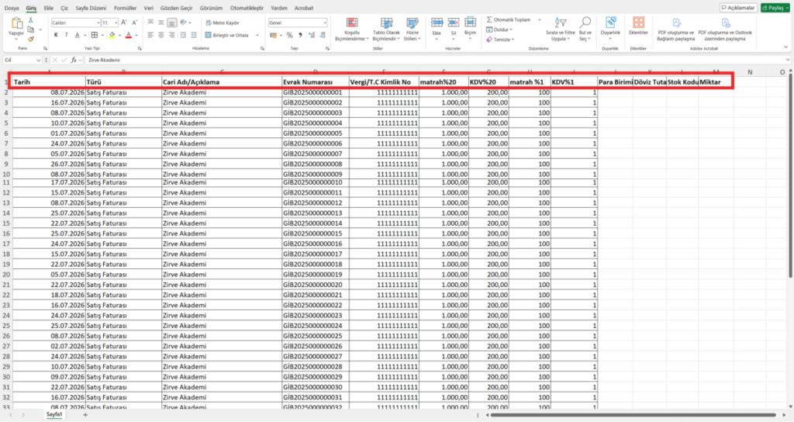
Task: Click the orientation (angled text) icon
Action: (183, 22)
